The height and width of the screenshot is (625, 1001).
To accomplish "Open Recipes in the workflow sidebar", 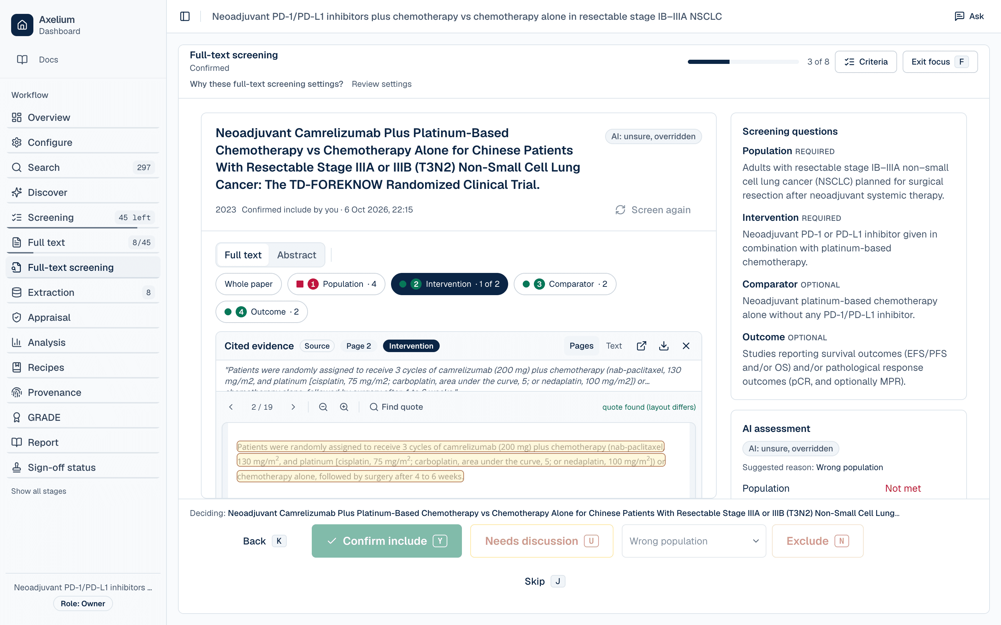I will [83, 367].
